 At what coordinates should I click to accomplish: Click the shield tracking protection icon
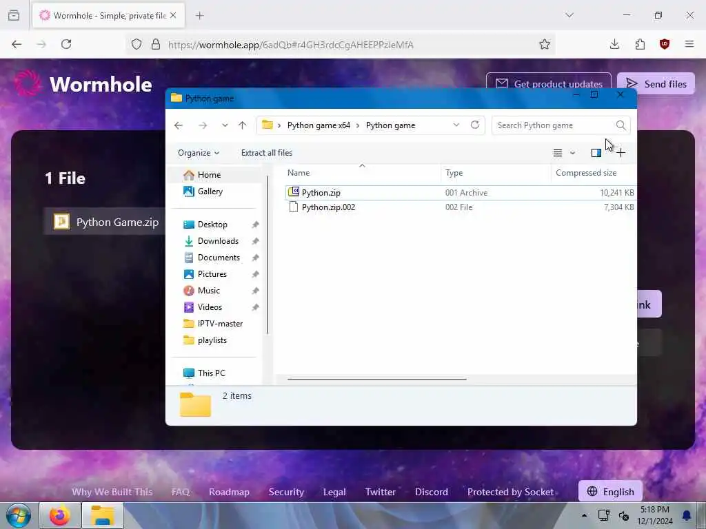point(137,44)
